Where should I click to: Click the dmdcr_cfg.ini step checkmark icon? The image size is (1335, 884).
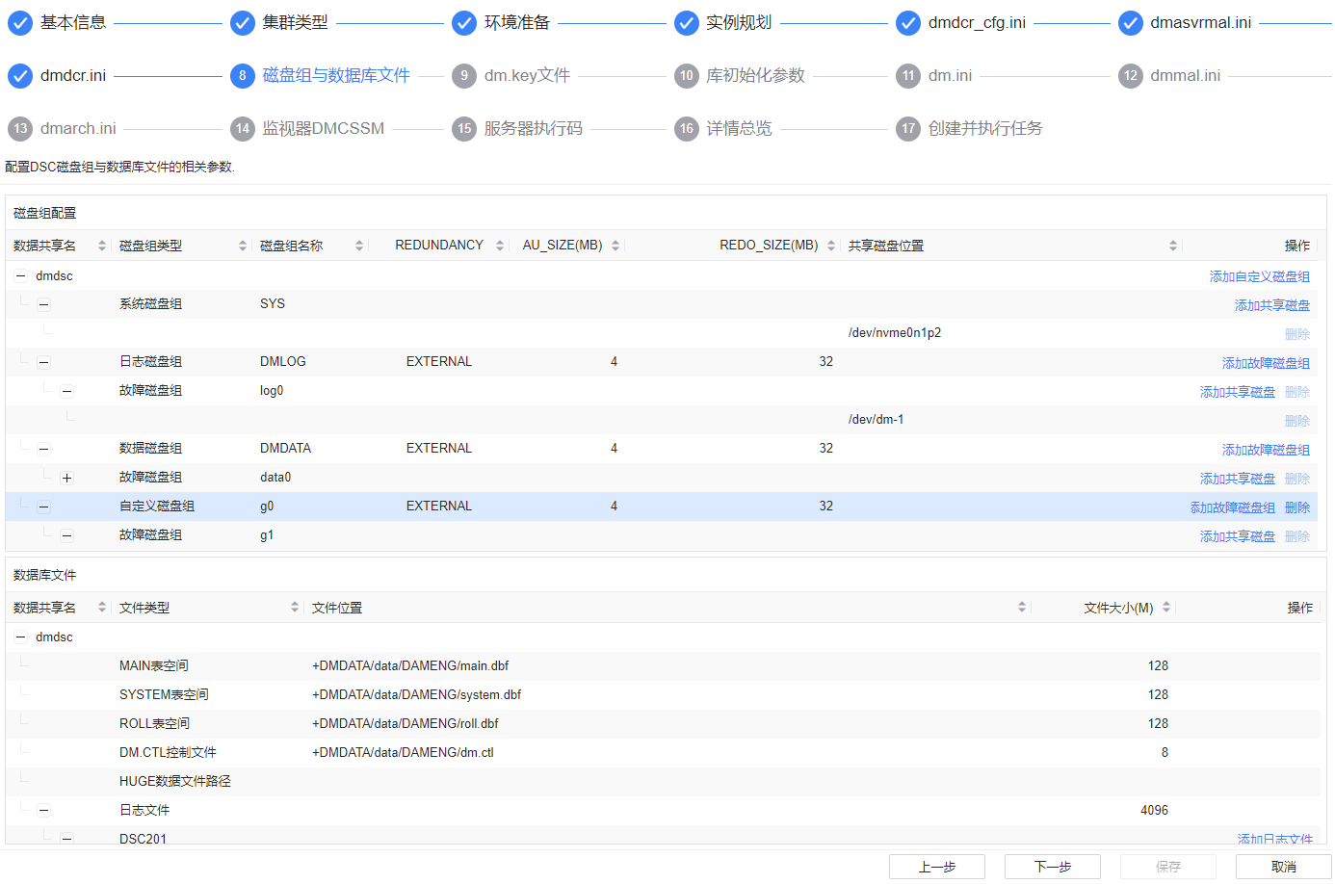tap(908, 23)
